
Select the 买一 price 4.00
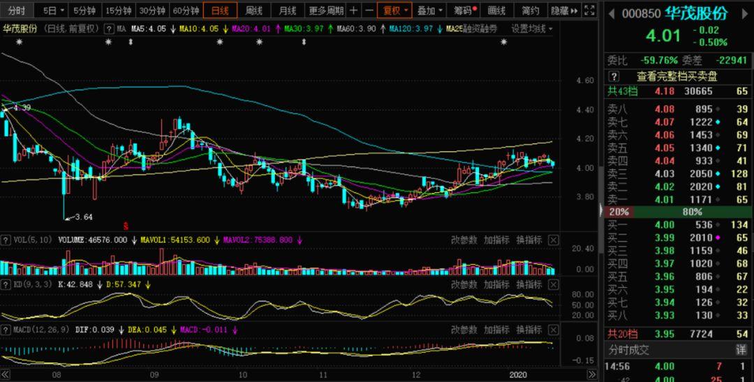click(665, 224)
